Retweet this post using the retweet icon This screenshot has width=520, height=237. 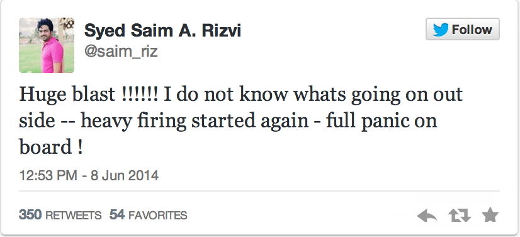(460, 216)
